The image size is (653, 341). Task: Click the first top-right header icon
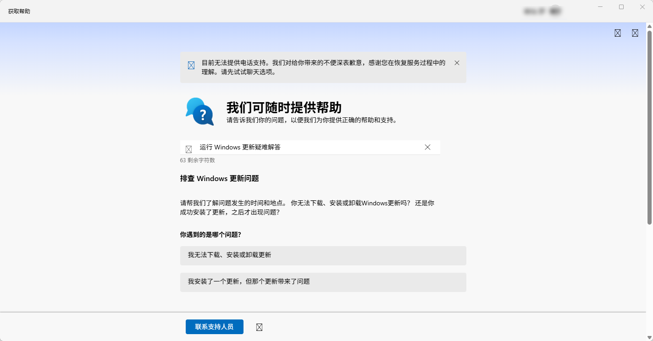pos(618,33)
